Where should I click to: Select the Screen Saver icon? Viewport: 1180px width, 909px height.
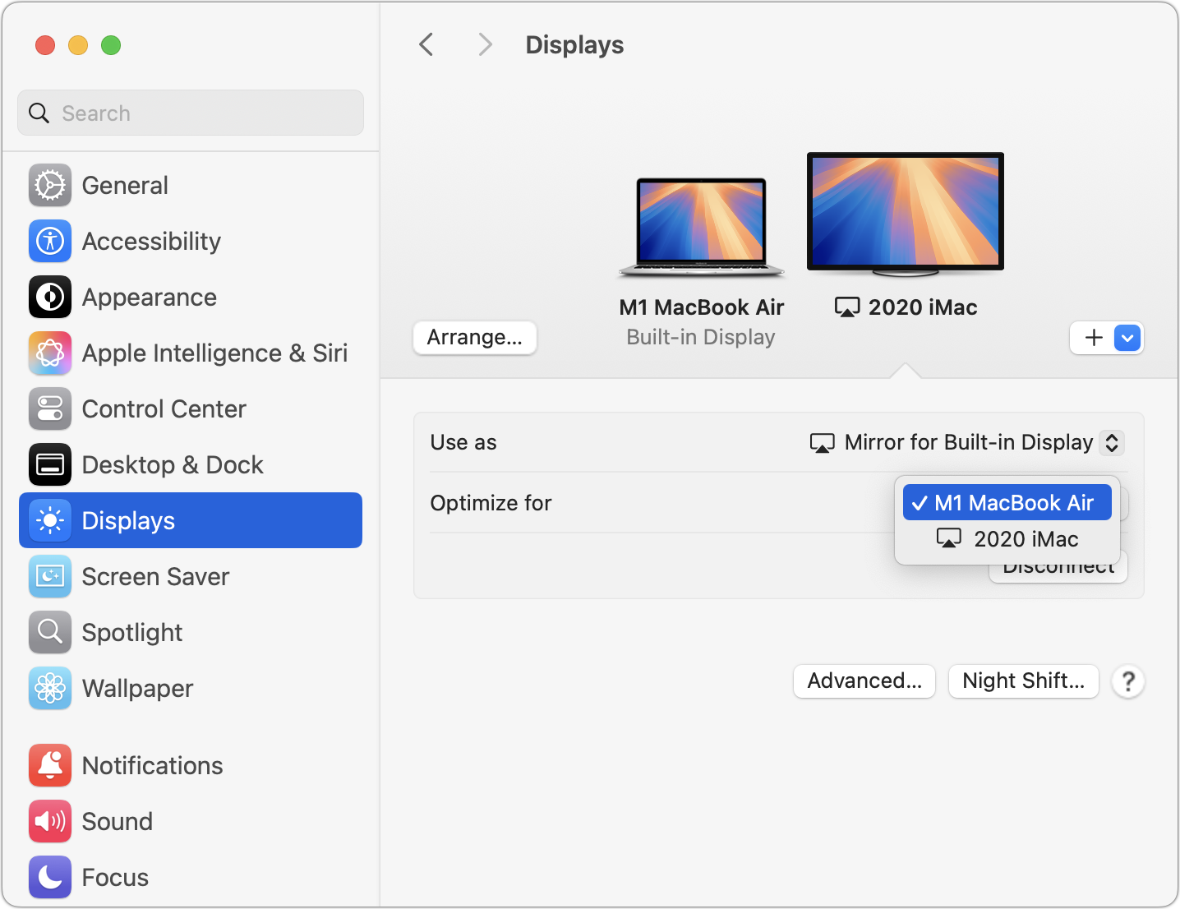tap(50, 576)
